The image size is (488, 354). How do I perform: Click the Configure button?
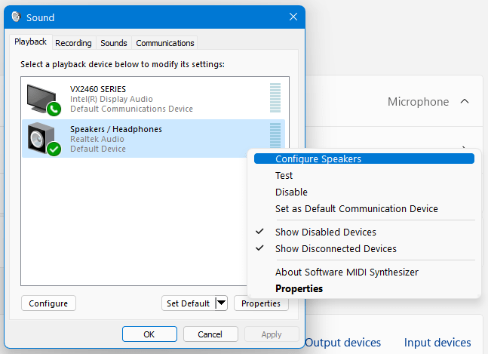click(x=48, y=303)
